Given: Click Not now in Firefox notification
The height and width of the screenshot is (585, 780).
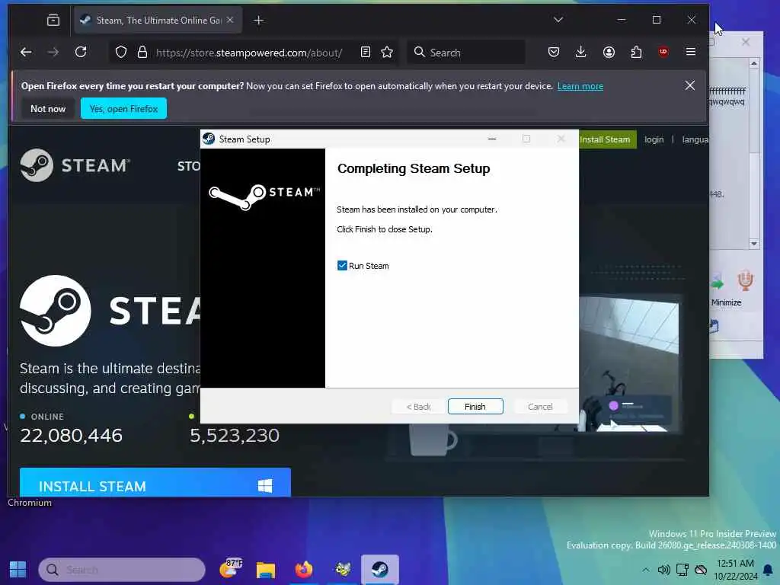Looking at the screenshot, I should tap(48, 108).
